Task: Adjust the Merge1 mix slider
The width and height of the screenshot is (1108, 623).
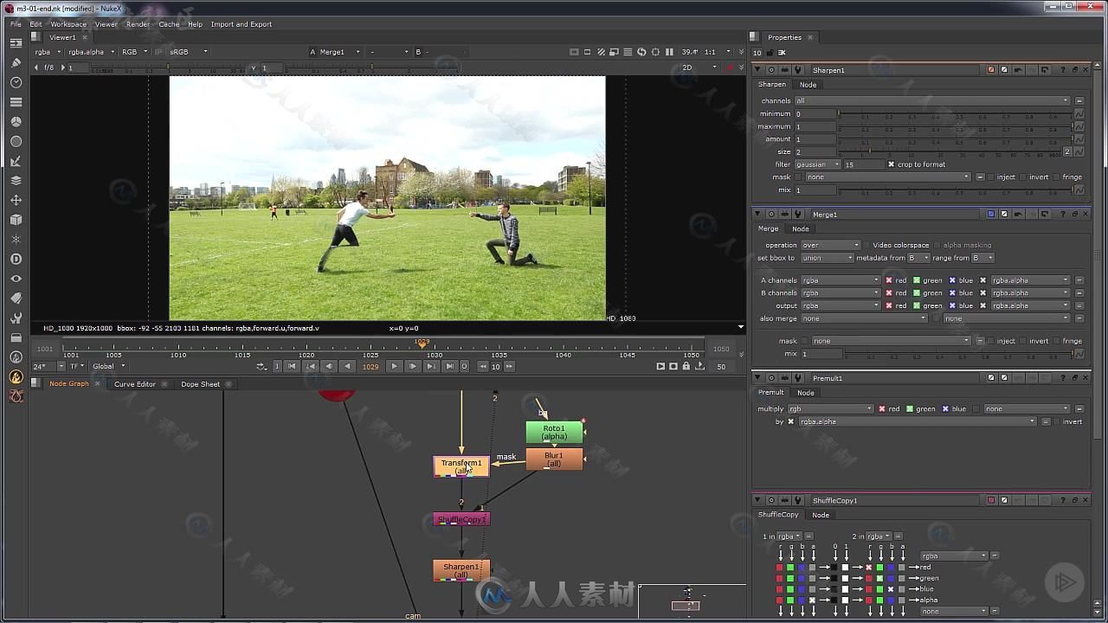Action: pos(958,354)
